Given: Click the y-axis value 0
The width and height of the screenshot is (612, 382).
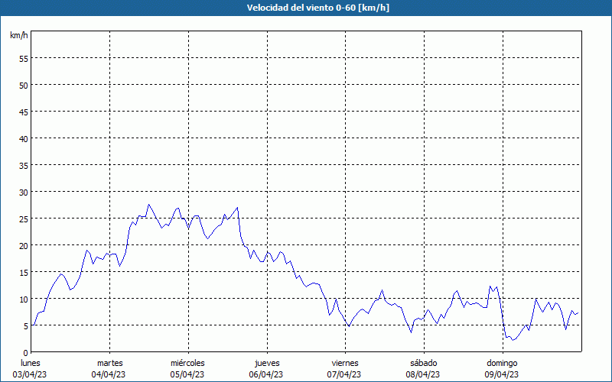Looking at the screenshot, I should click(26, 353).
